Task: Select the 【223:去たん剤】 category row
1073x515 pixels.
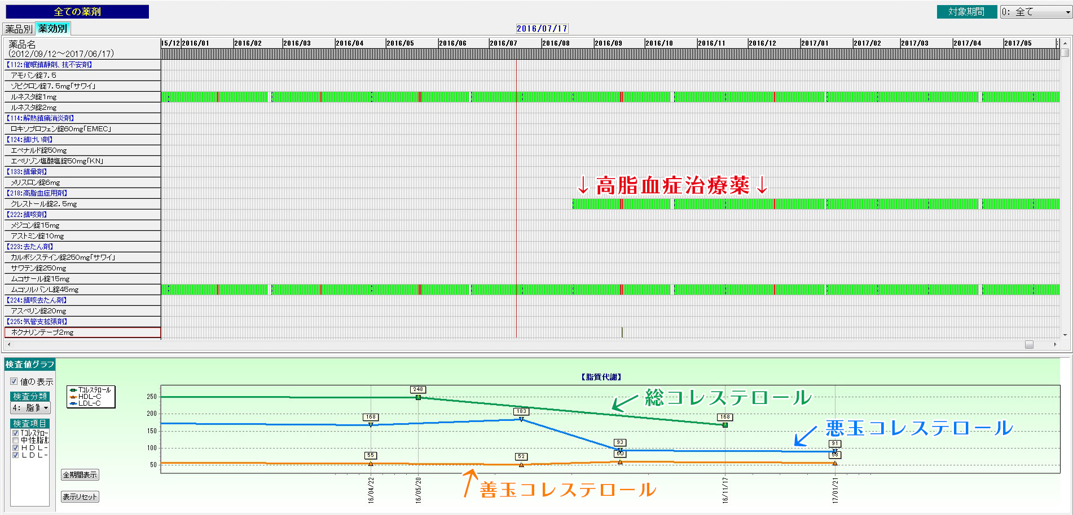Action: coord(82,247)
